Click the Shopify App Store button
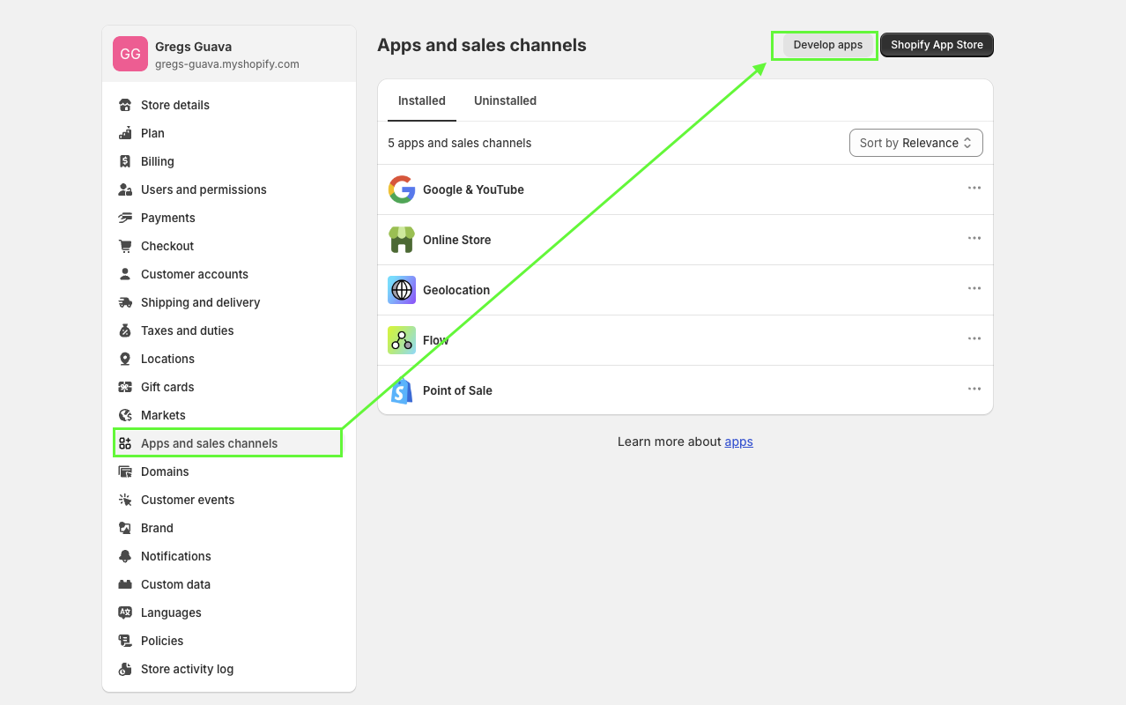Viewport: 1126px width, 705px height. click(937, 45)
